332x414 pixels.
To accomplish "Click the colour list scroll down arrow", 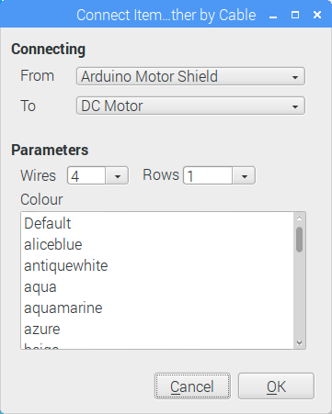I will click(x=300, y=343).
